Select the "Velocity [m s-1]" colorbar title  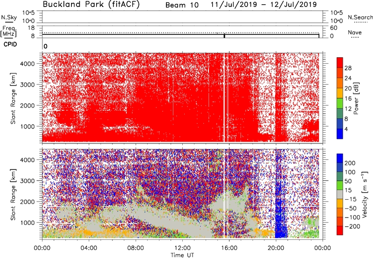pos(365,194)
